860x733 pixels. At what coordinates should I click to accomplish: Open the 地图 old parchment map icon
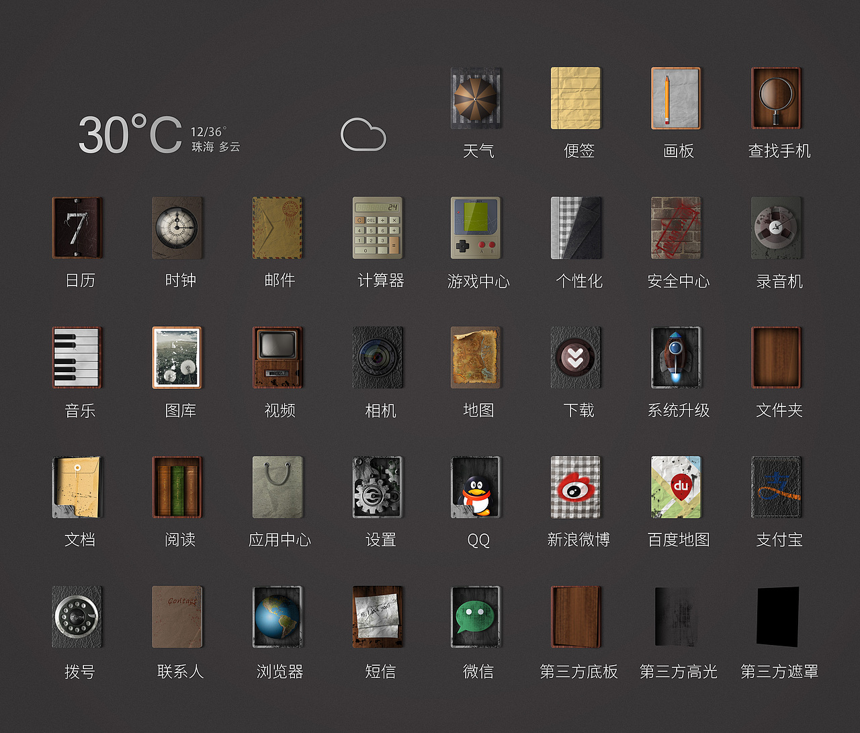476,357
